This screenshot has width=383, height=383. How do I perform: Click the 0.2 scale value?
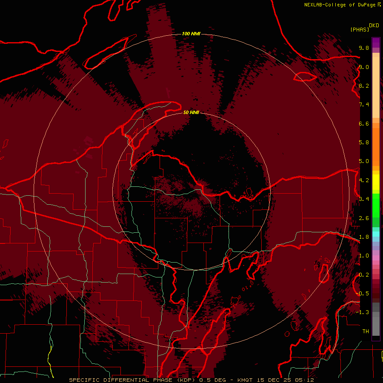(364, 275)
